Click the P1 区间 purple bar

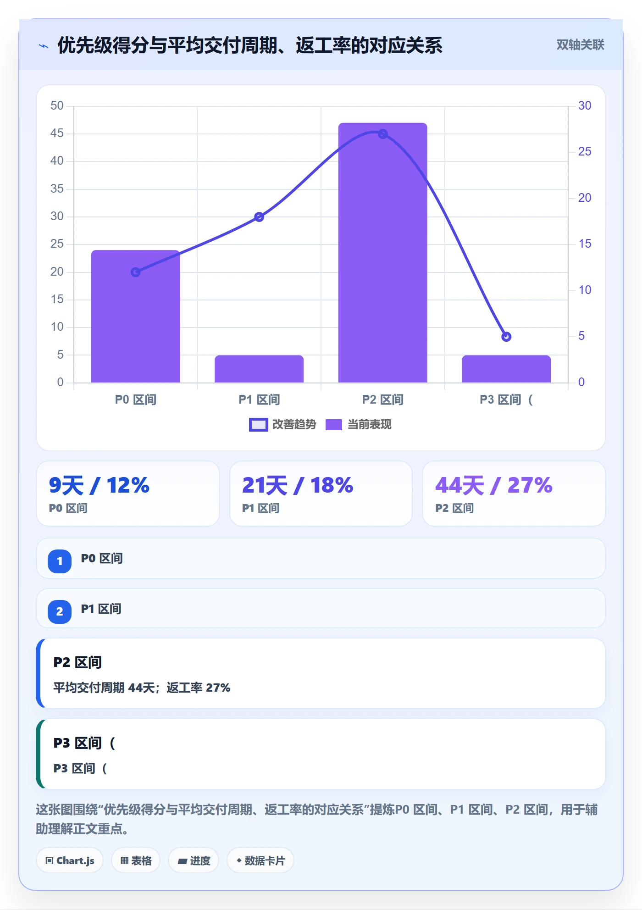(259, 369)
